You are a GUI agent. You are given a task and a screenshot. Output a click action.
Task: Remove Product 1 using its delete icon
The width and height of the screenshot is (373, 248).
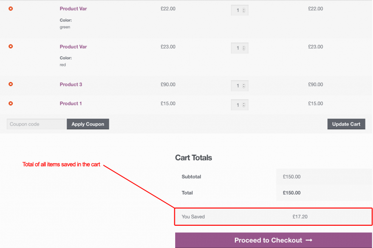pyautogui.click(x=10, y=103)
